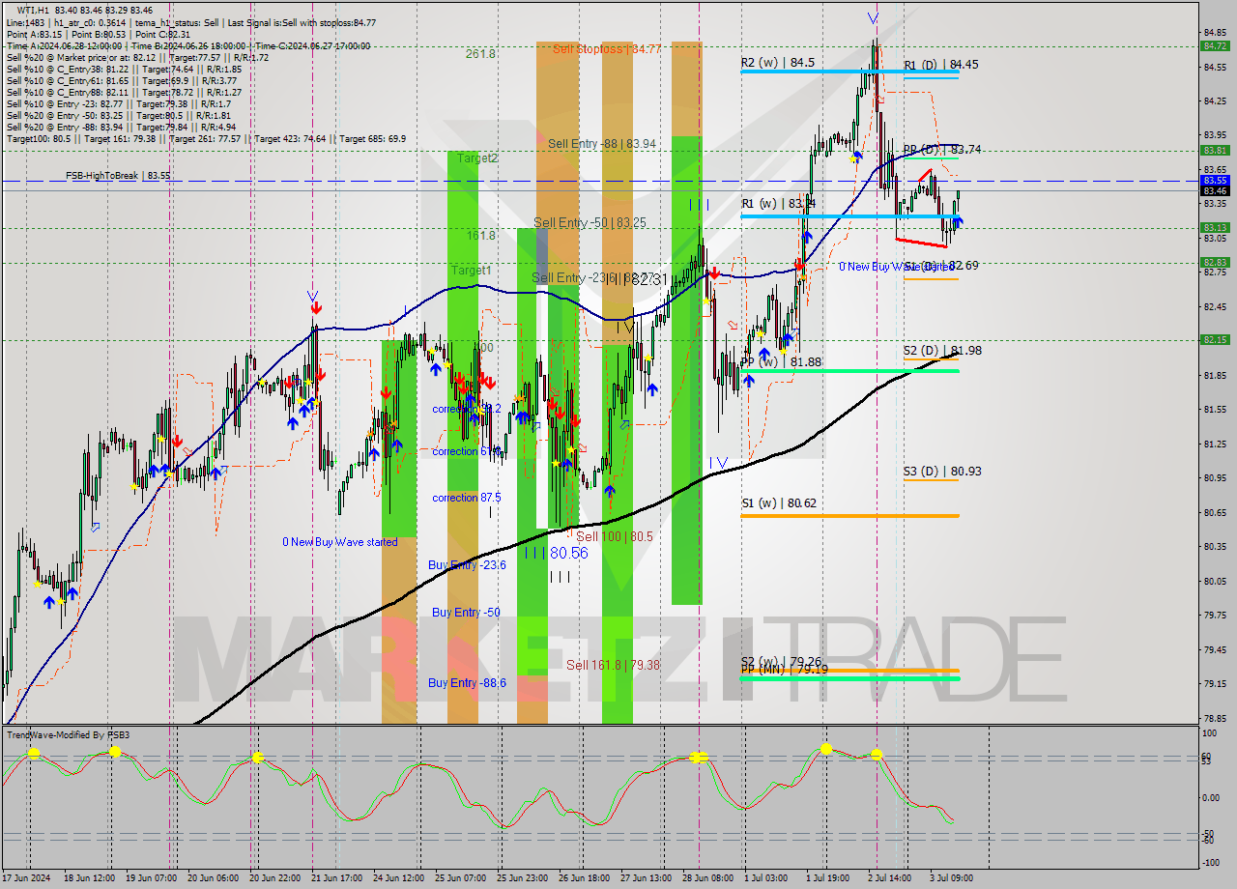Click the '17 Jun 2024' date axis label
The height and width of the screenshot is (889, 1237).
(27, 878)
